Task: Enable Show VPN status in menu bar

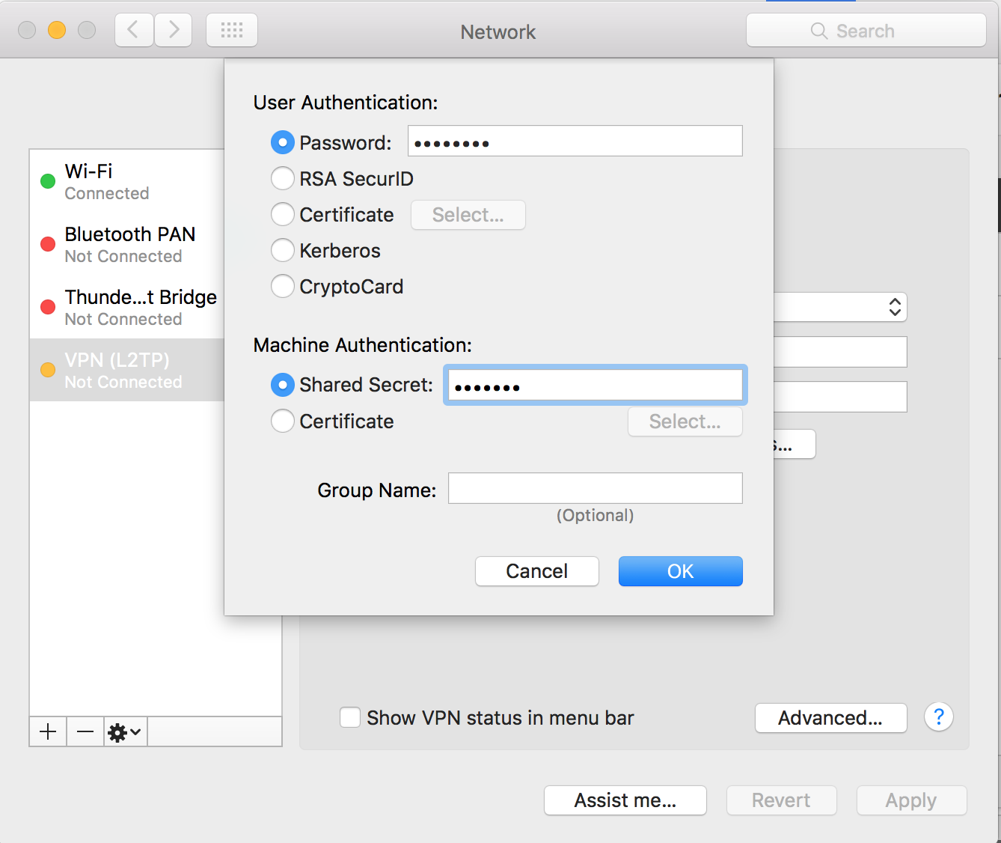Action: tap(350, 717)
